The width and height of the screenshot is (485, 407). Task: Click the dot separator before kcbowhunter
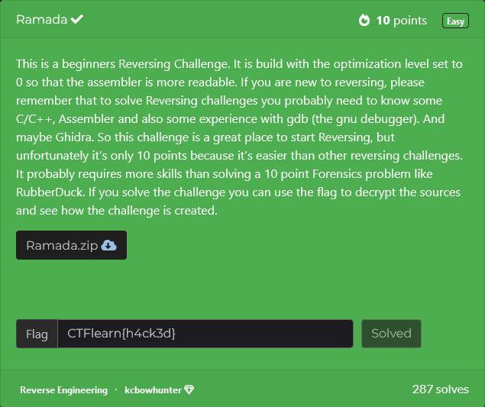tap(116, 389)
